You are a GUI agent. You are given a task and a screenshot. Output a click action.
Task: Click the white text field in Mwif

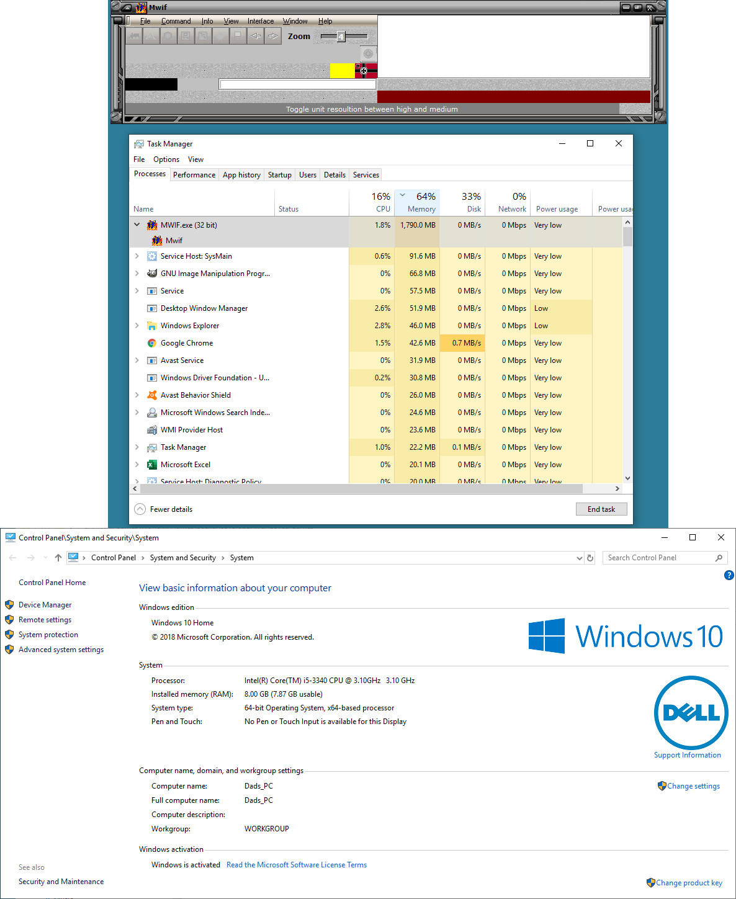297,84
